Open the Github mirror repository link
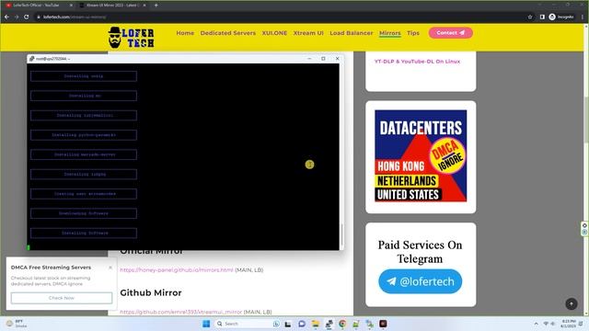589x331 pixels. click(x=181, y=312)
